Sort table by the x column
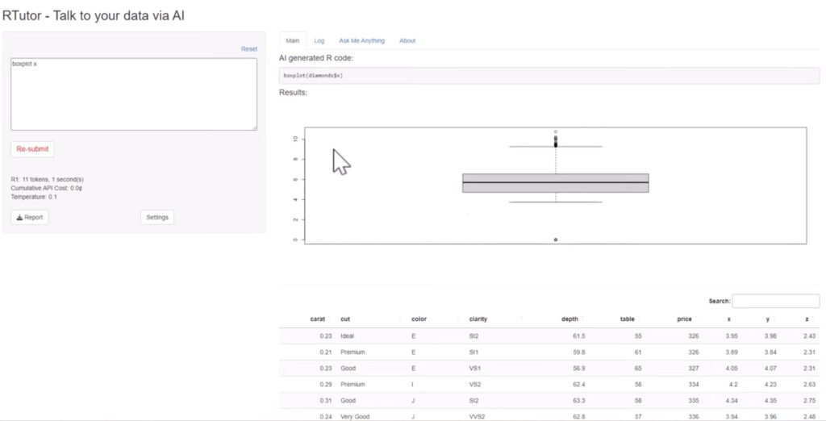The width and height of the screenshot is (826, 421). (x=728, y=319)
